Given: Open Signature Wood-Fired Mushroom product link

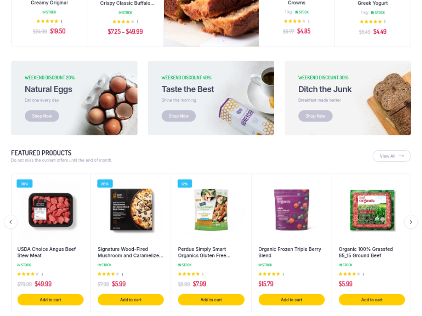Looking at the screenshot, I should tap(130, 252).
